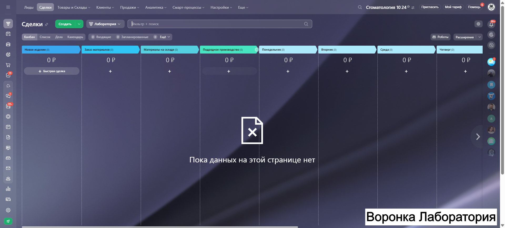Open the green letter A avatar chat
This screenshot has width=505, height=228.
pyautogui.click(x=491, y=119)
